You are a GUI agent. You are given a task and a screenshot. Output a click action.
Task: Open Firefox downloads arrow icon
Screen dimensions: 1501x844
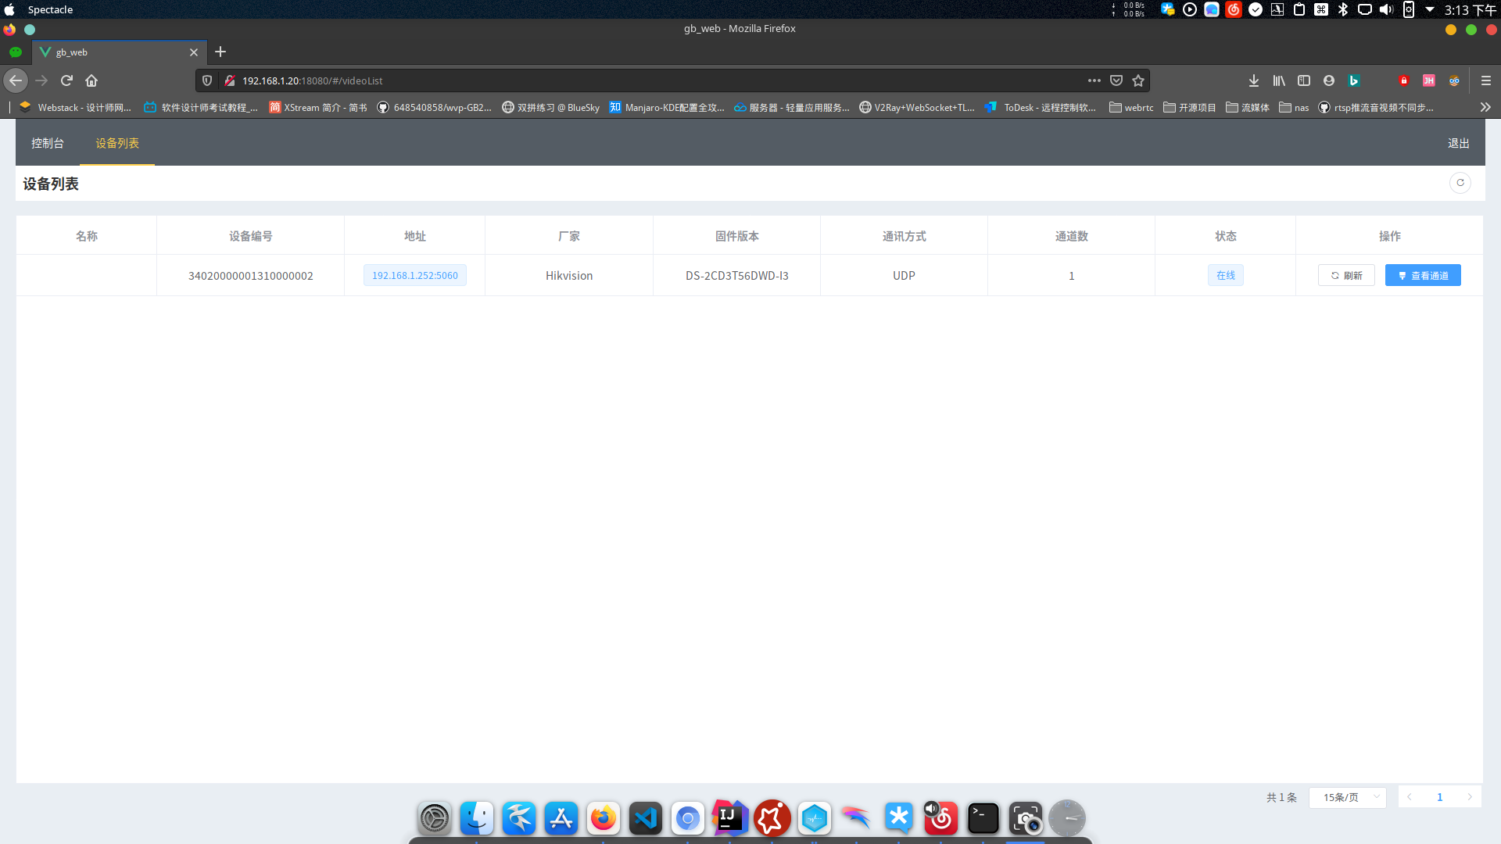(1253, 80)
